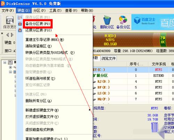This screenshot has height=140, width=174.
Task: Collapse the second child node in disk tree
Action: (10, 72)
